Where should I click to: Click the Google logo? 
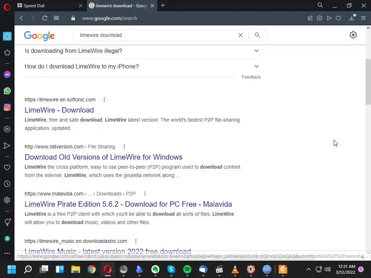[x=39, y=36]
